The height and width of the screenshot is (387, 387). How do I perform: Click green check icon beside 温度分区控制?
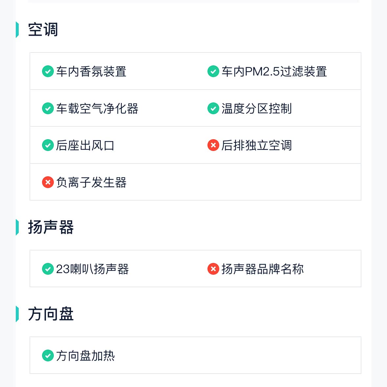(x=213, y=108)
